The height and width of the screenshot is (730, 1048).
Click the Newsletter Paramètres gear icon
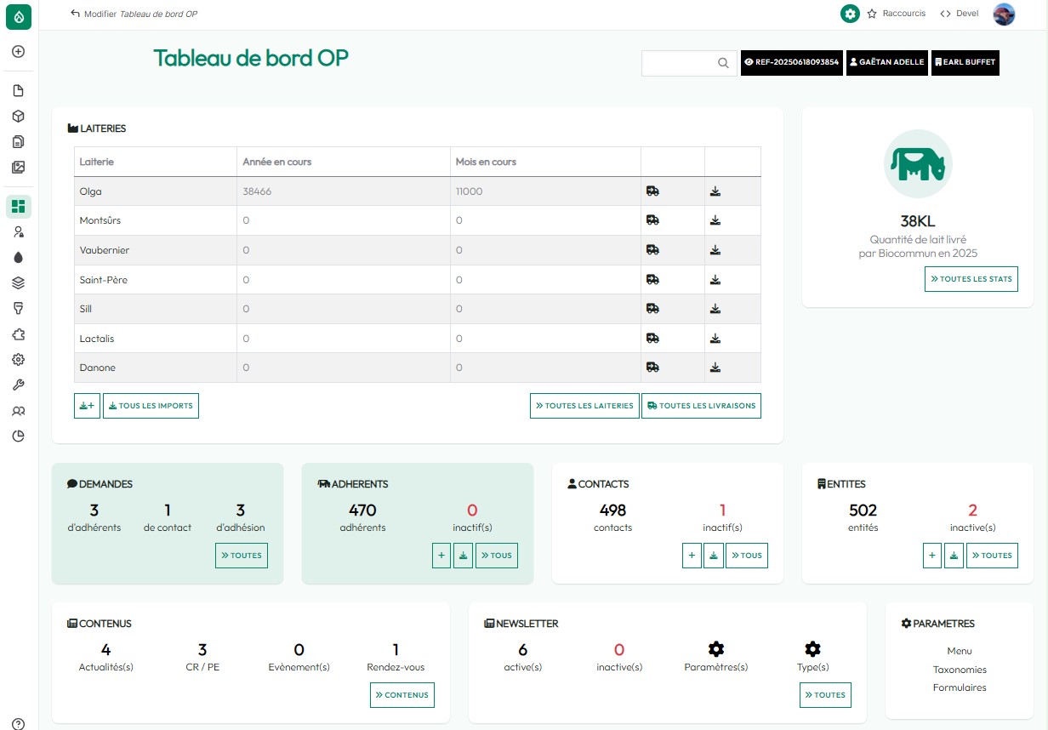coord(716,649)
